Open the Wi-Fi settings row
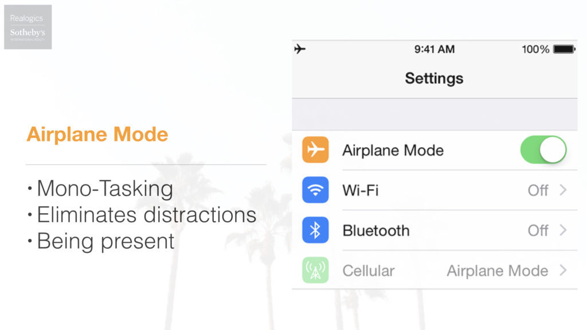 (435, 190)
